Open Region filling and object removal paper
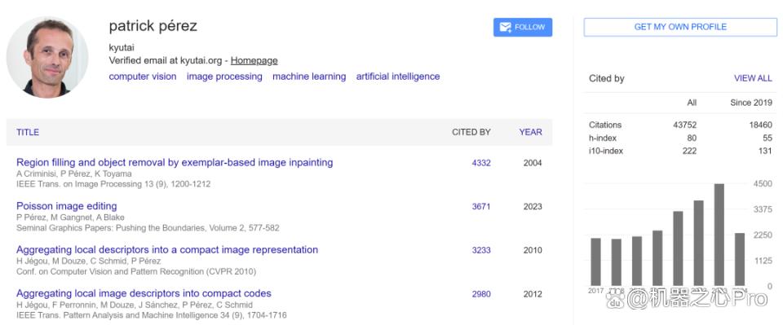Screen dimensions: 783x325 tap(175, 163)
